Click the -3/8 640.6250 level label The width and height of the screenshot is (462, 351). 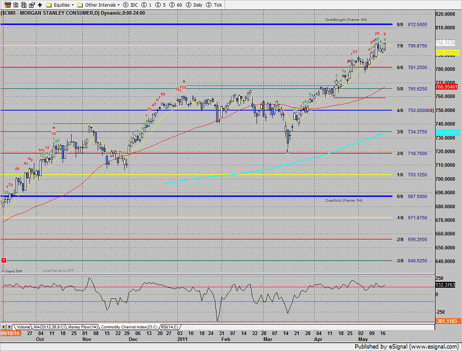(411, 261)
